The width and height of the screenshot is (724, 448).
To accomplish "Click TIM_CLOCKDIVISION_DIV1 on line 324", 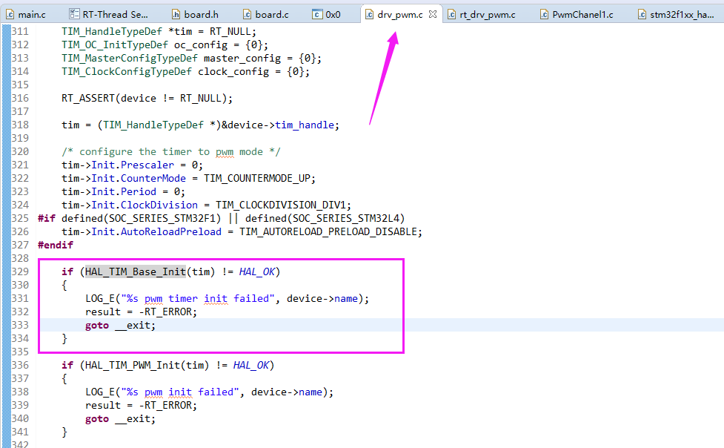I will 282,205.
